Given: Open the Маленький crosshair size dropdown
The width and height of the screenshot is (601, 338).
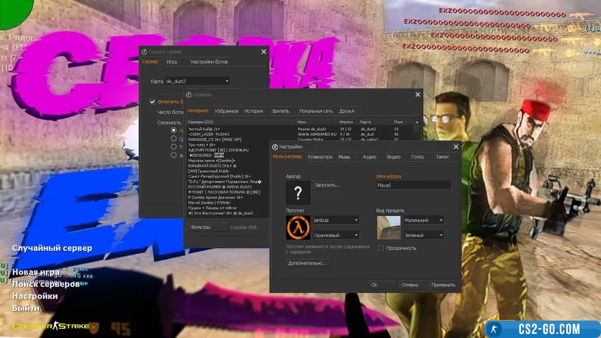Looking at the screenshot, I should pyautogui.click(x=424, y=220).
